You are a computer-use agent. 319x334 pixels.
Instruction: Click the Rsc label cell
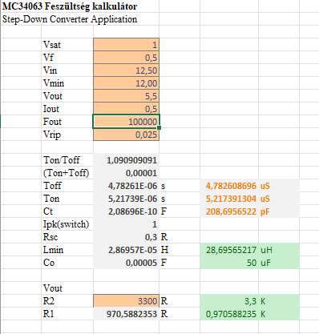[x=67, y=237]
